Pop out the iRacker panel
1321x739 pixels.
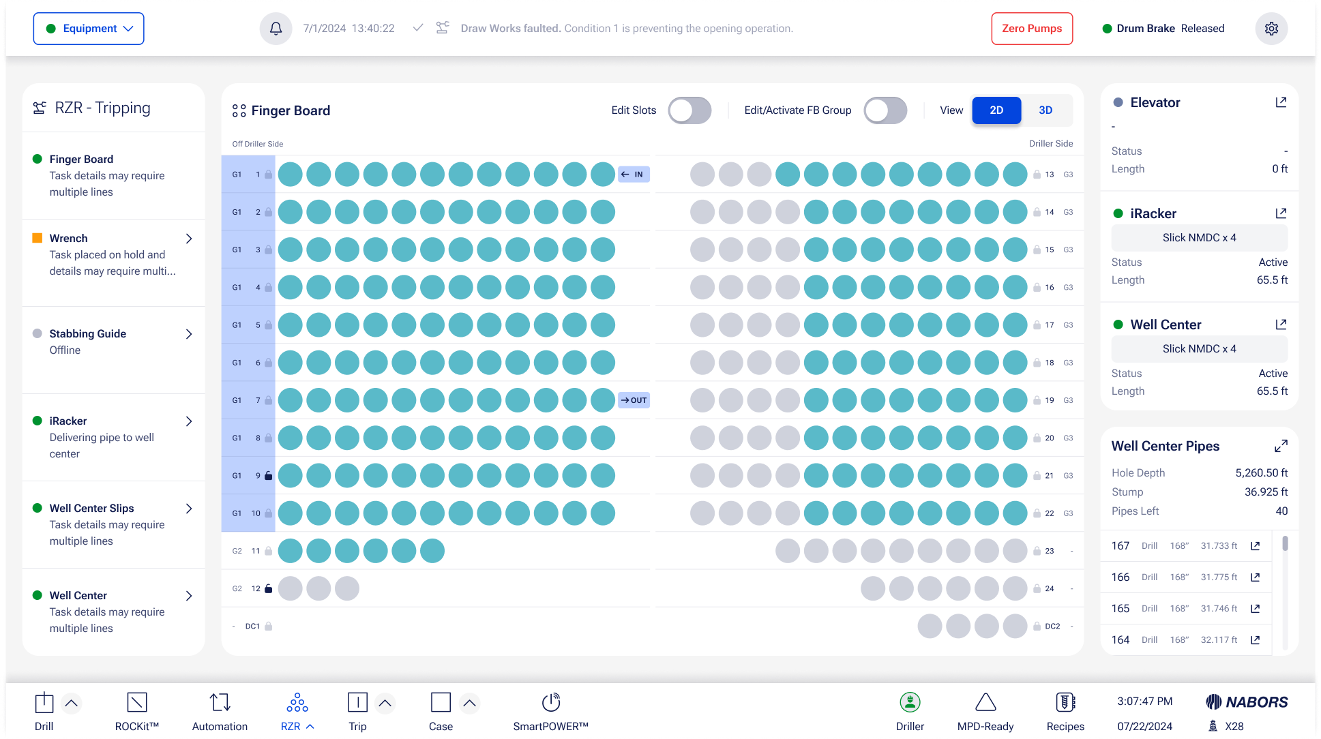pyautogui.click(x=1281, y=213)
